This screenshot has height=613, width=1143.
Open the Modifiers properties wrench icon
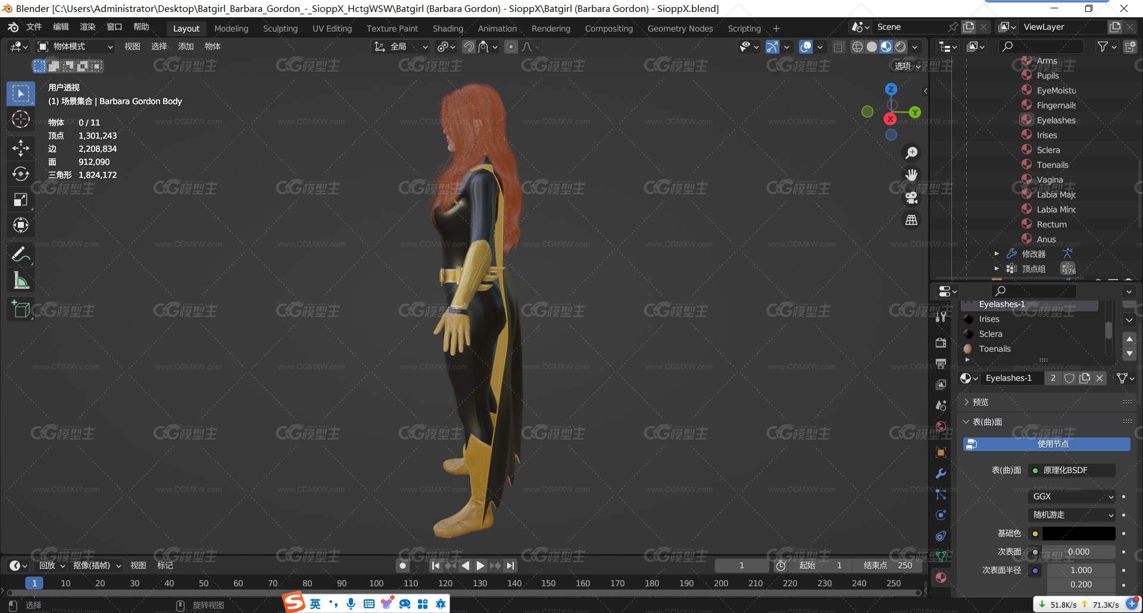tap(941, 474)
